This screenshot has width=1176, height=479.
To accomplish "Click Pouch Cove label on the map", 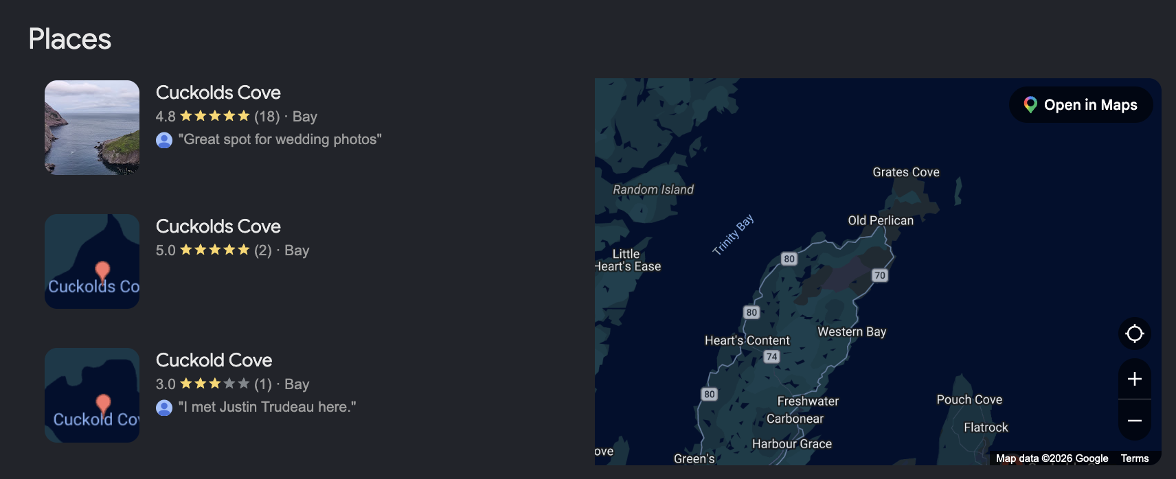I will (969, 399).
